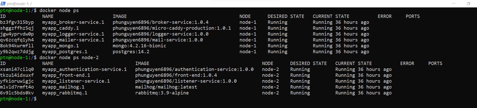Click the last empty prompt line
The width and height of the screenshot is (477, 108).
click(18, 99)
